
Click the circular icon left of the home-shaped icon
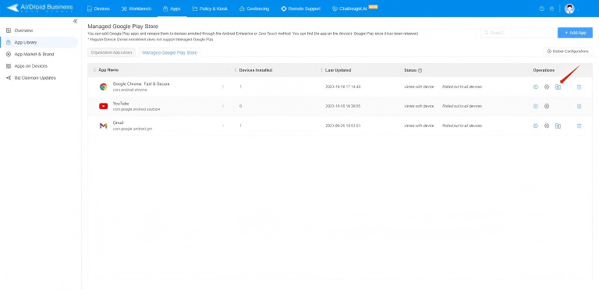(542, 9)
